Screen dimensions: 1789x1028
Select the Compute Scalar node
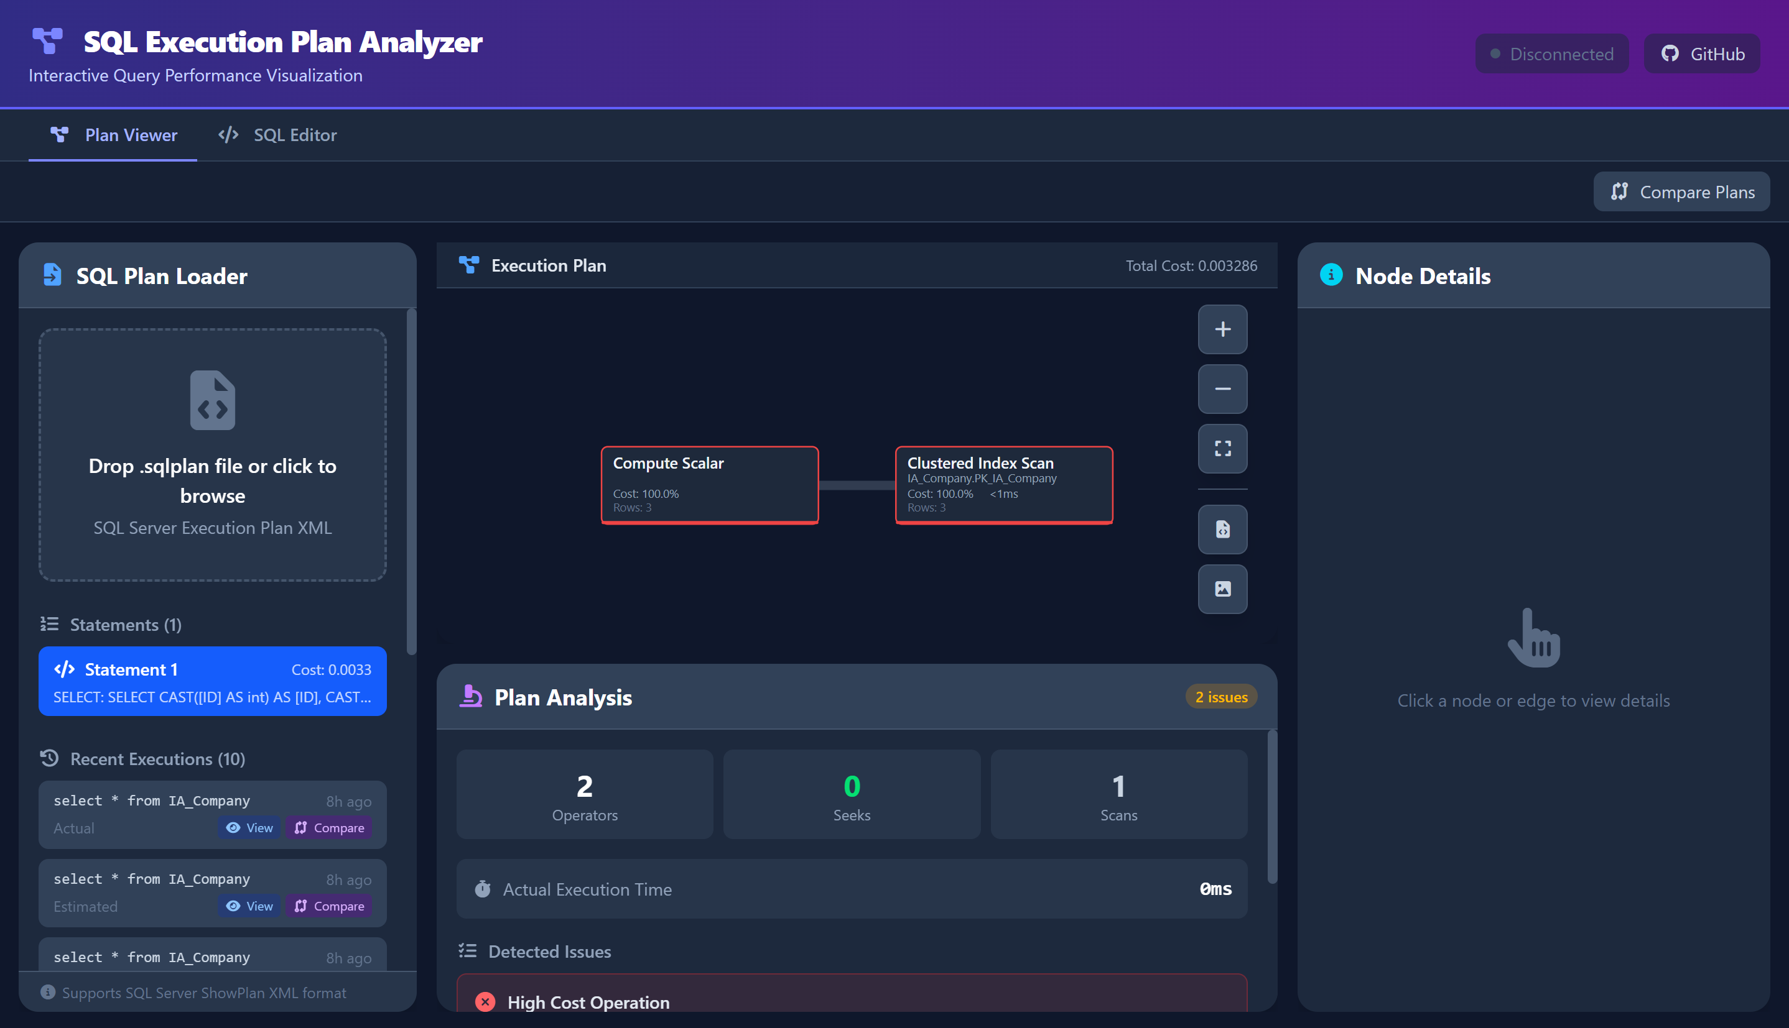(x=709, y=485)
